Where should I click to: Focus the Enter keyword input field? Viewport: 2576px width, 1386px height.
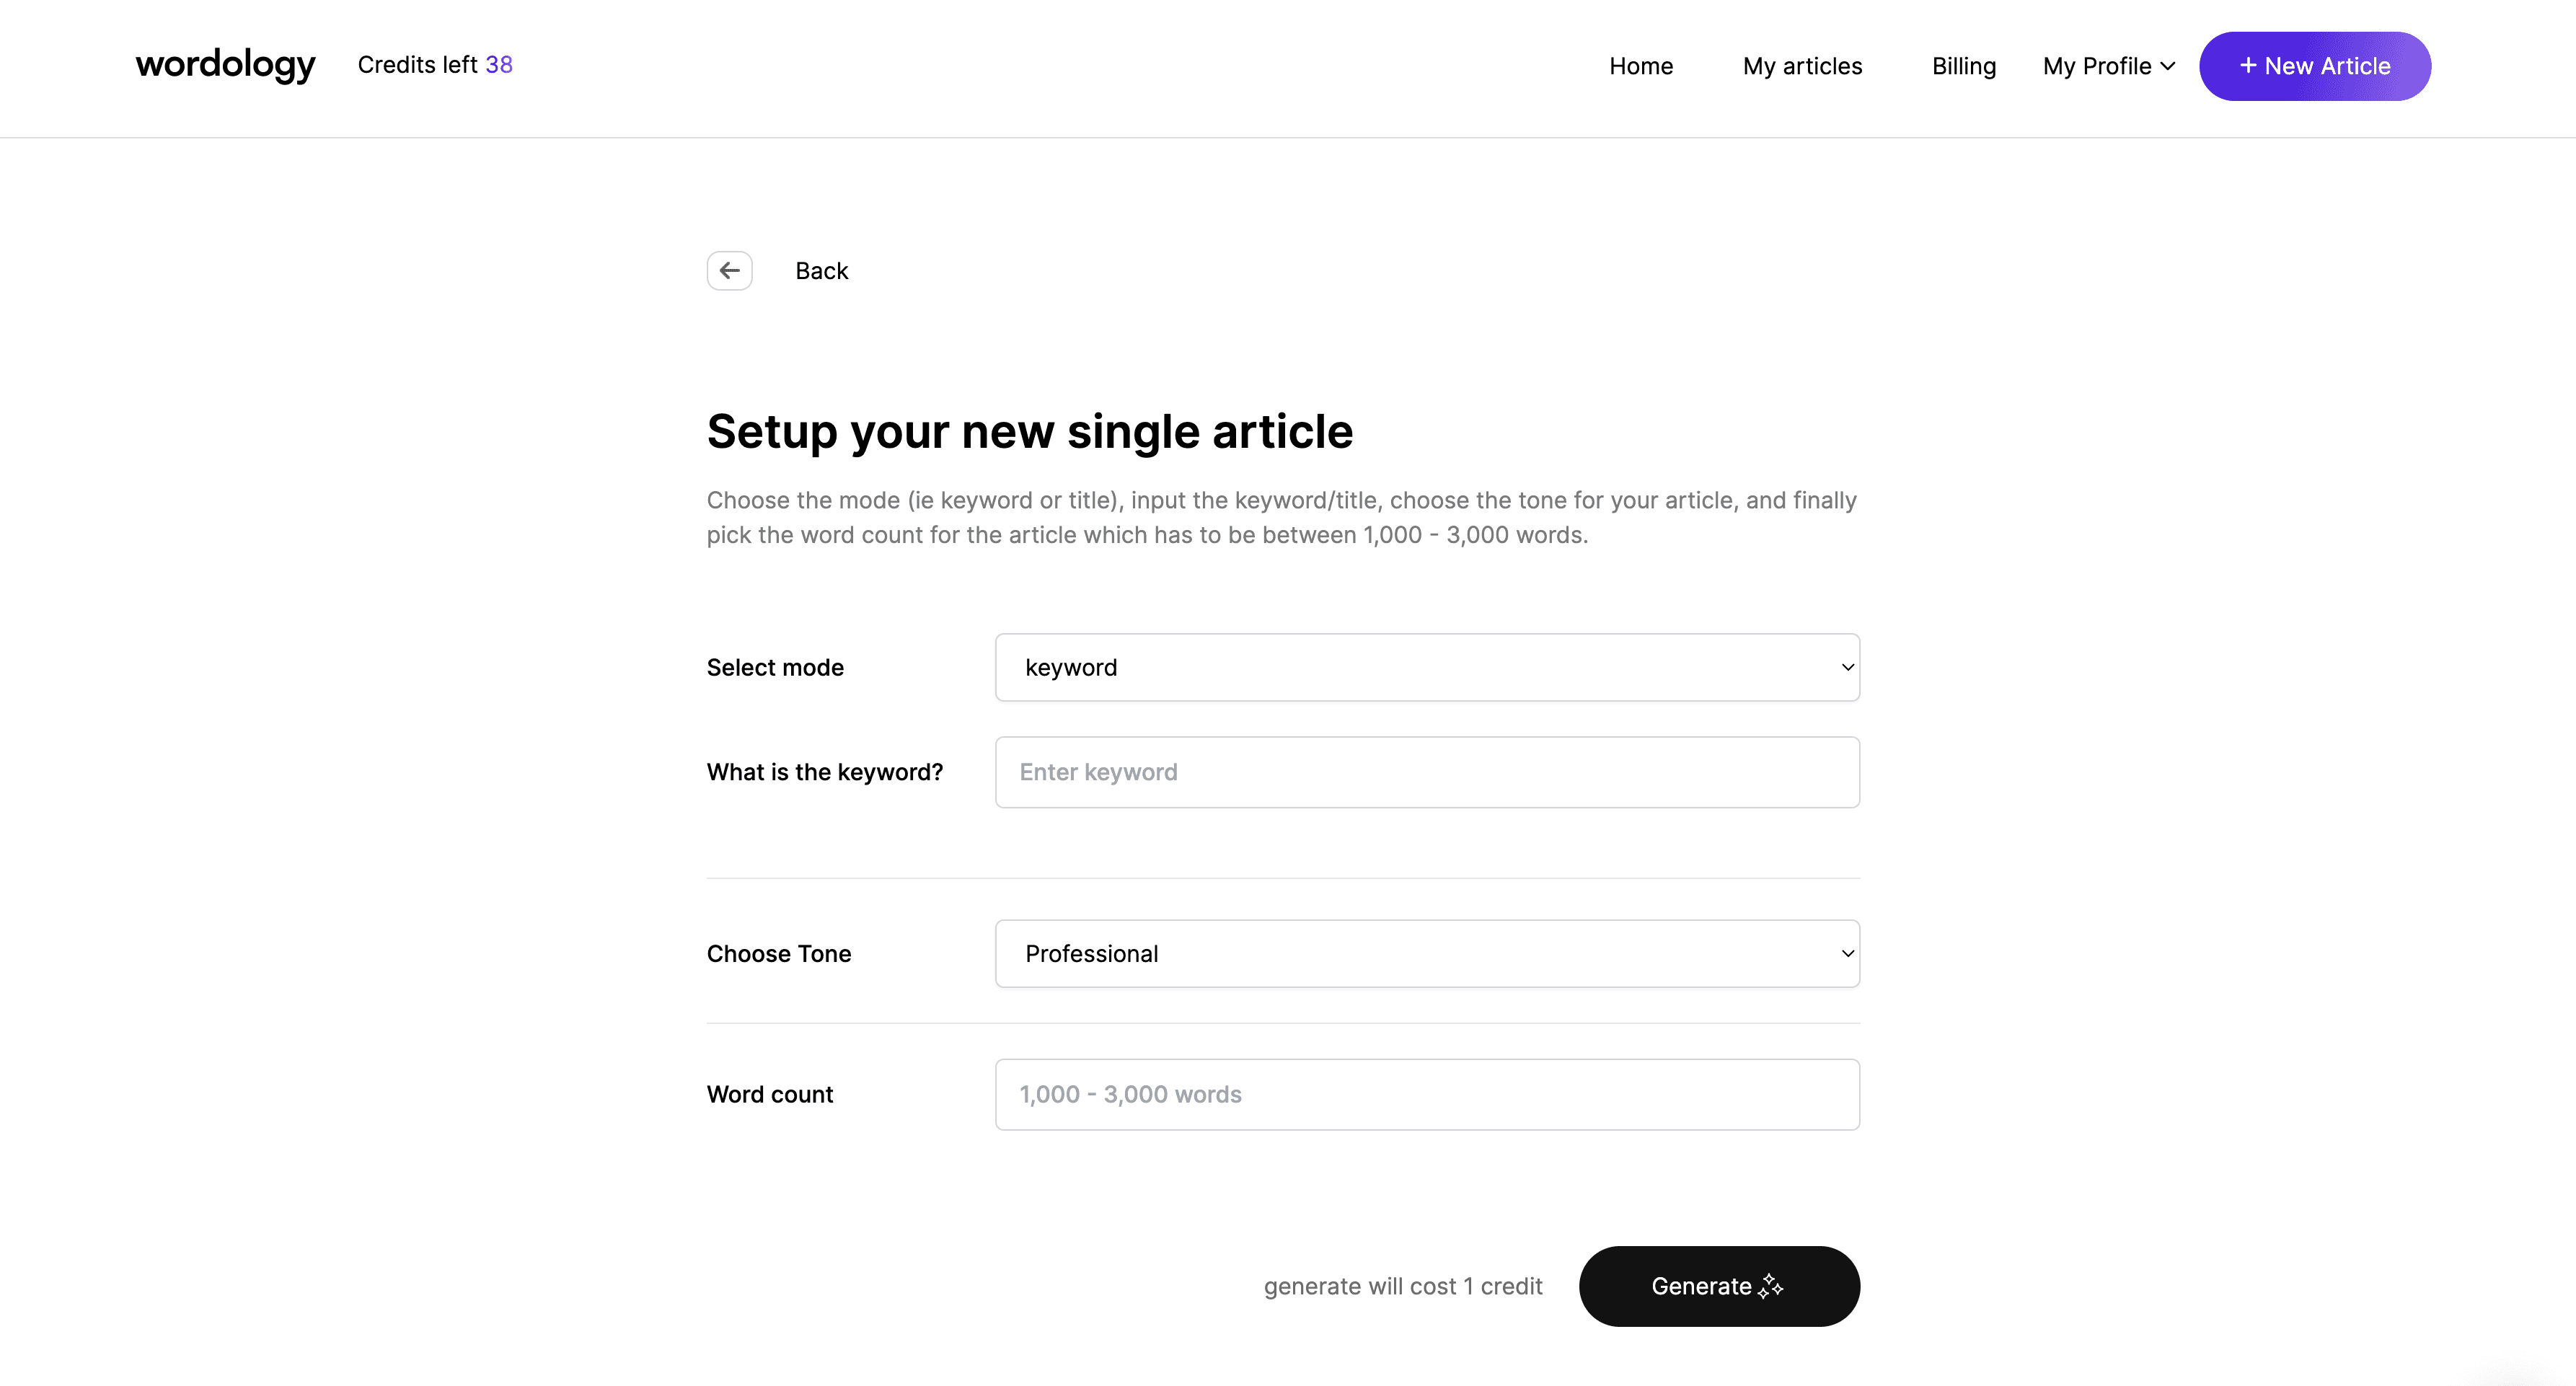pos(1427,772)
